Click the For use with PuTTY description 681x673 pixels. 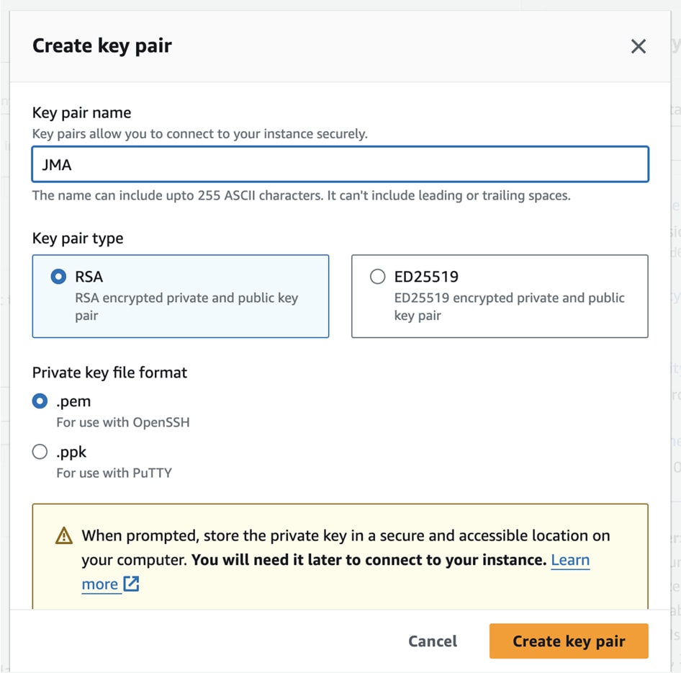click(114, 473)
